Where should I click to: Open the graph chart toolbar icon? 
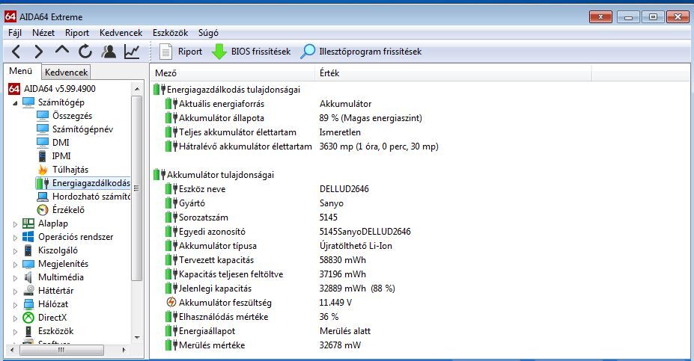tap(132, 52)
